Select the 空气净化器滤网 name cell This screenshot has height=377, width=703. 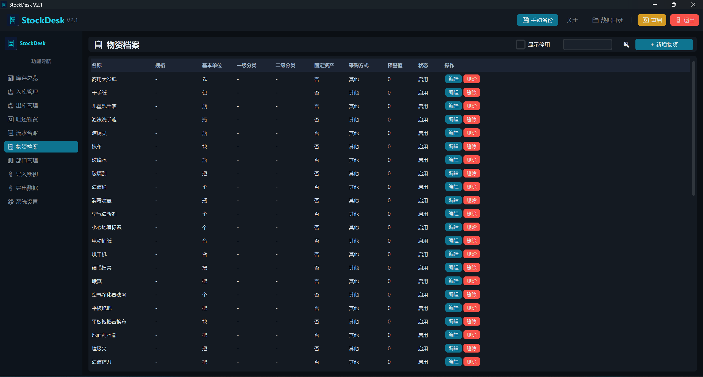click(x=109, y=295)
